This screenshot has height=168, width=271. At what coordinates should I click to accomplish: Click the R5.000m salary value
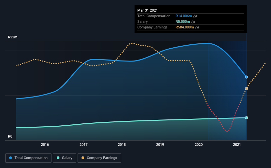click(183, 21)
